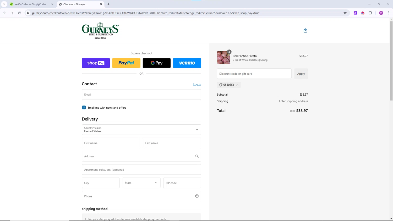Pay with Shop Pay

[x=96, y=63]
